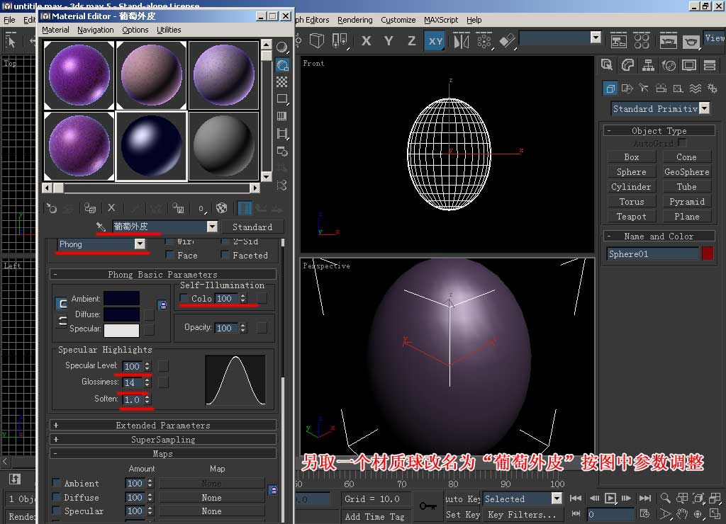The image size is (726, 524).
Task: Open the Standard Primitives dropdown
Action: (705, 108)
